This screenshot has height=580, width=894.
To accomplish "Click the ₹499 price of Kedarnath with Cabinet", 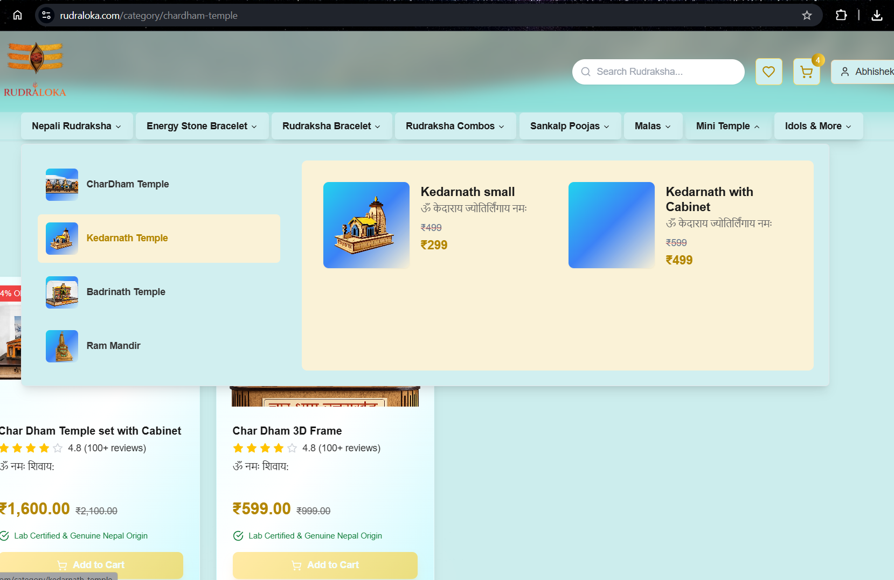I will 679,260.
